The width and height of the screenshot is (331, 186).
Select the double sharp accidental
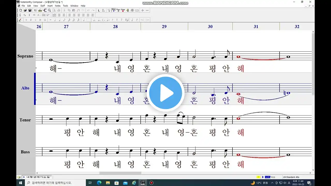click(40, 20)
